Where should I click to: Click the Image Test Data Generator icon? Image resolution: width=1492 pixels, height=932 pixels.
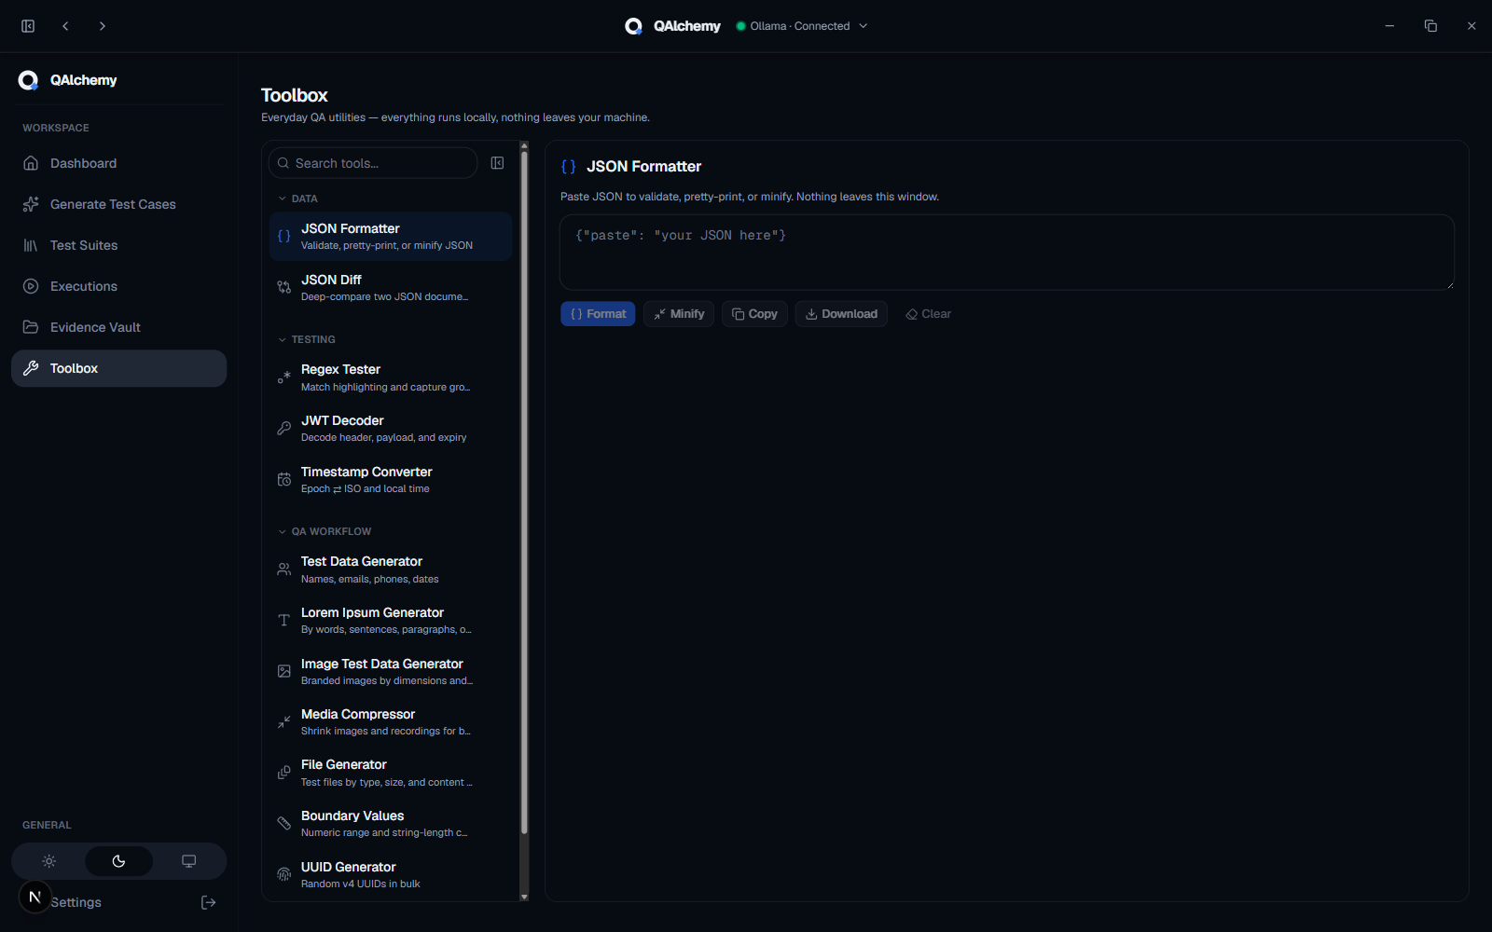tap(284, 671)
